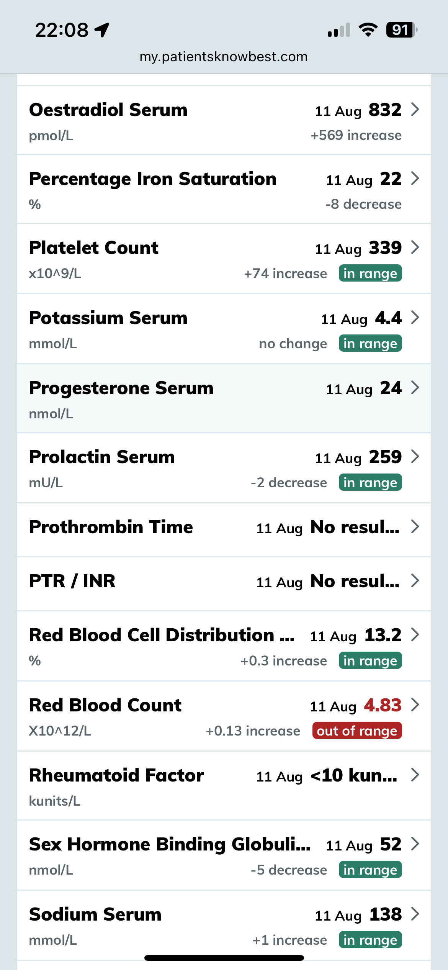Open the Sodium Serum test name
This screenshot has width=448, height=970.
click(x=95, y=914)
